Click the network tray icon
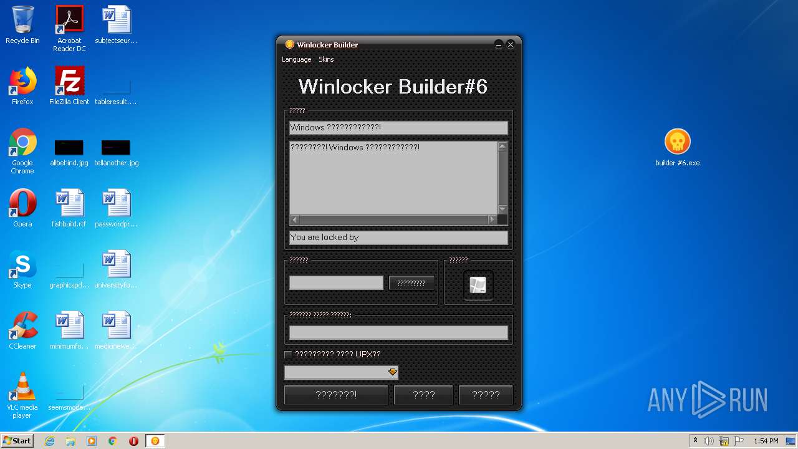 (724, 441)
